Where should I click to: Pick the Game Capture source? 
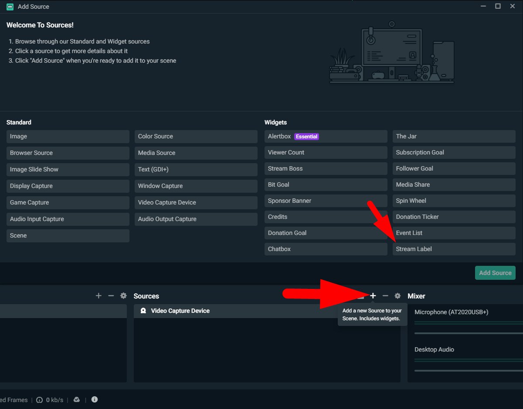(x=68, y=202)
